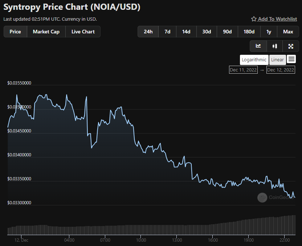Screen dimensions: 302x246
Task: Choose the 14d time range
Action: [x=186, y=32]
